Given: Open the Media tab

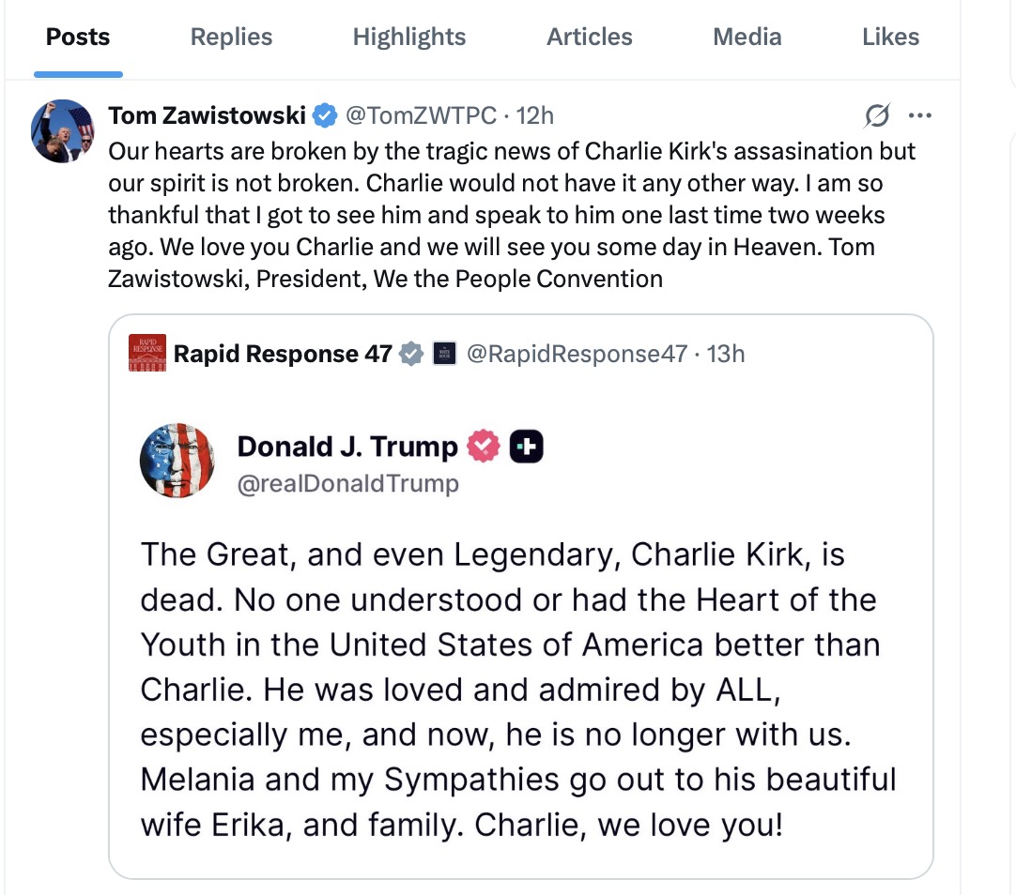Looking at the screenshot, I should [x=747, y=37].
